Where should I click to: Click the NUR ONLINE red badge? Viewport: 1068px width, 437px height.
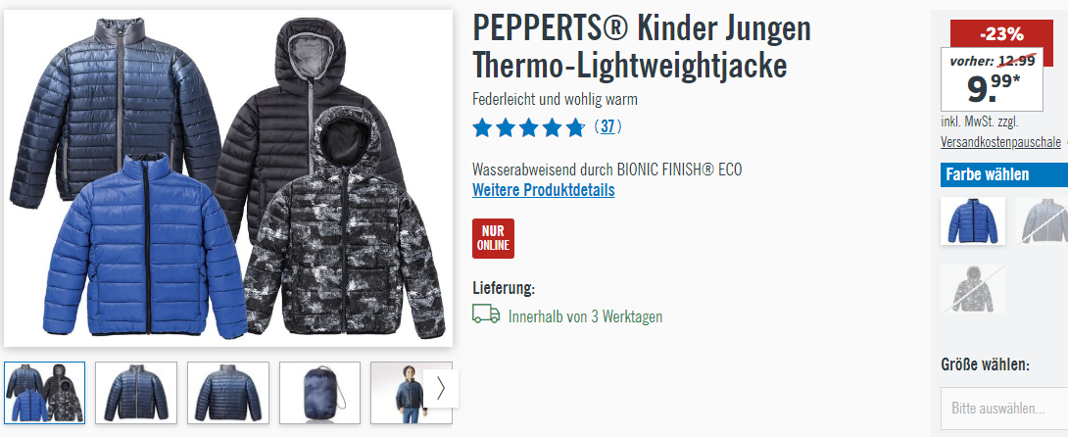(x=493, y=238)
